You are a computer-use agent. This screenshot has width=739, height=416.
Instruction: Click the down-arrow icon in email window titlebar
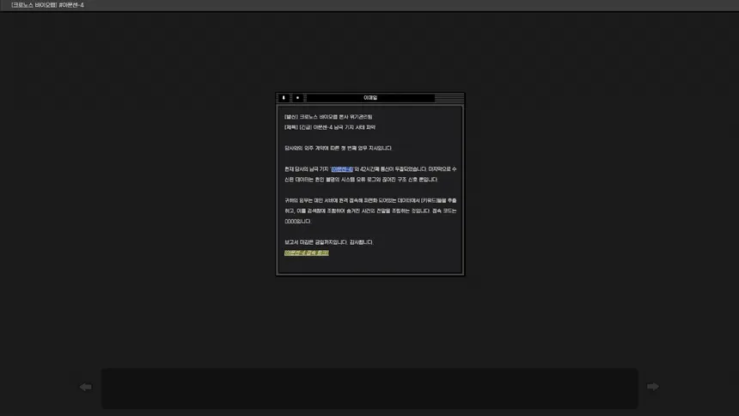point(284,98)
